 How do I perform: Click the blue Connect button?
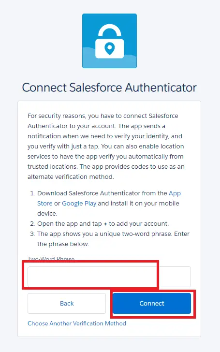tap(152, 303)
